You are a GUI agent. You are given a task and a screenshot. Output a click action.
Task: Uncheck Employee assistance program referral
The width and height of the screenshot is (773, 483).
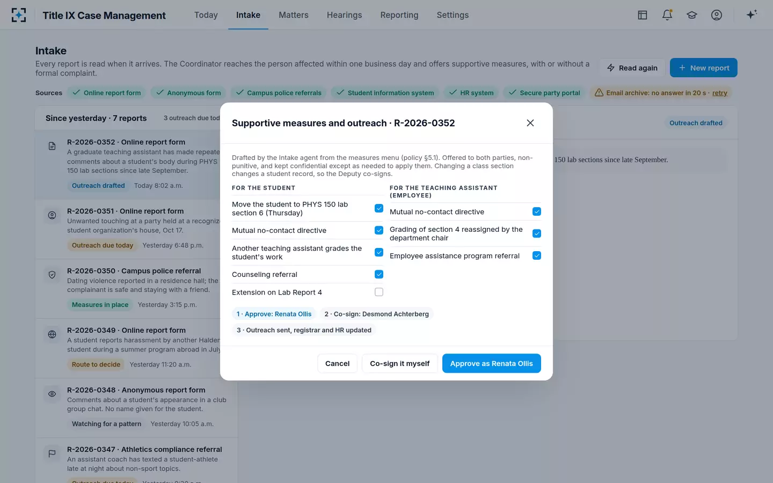pos(537,255)
